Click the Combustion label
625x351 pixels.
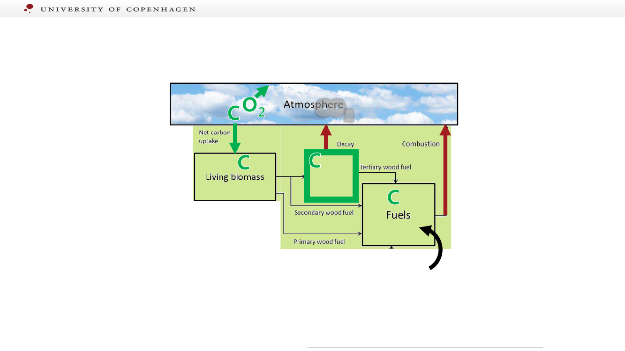pyautogui.click(x=421, y=144)
